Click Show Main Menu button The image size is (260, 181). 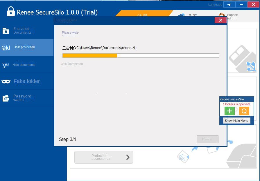(x=236, y=121)
